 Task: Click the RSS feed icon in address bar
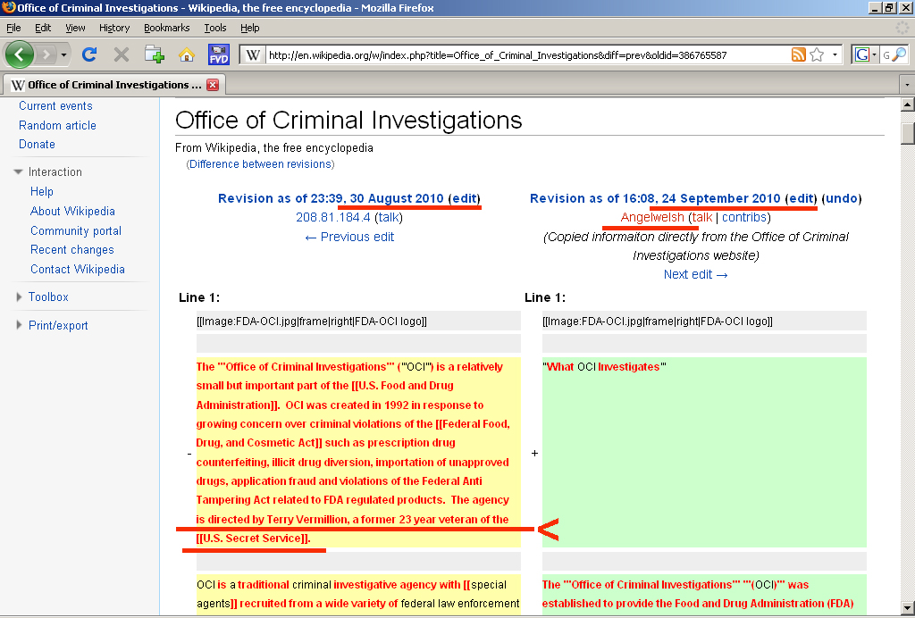point(798,54)
